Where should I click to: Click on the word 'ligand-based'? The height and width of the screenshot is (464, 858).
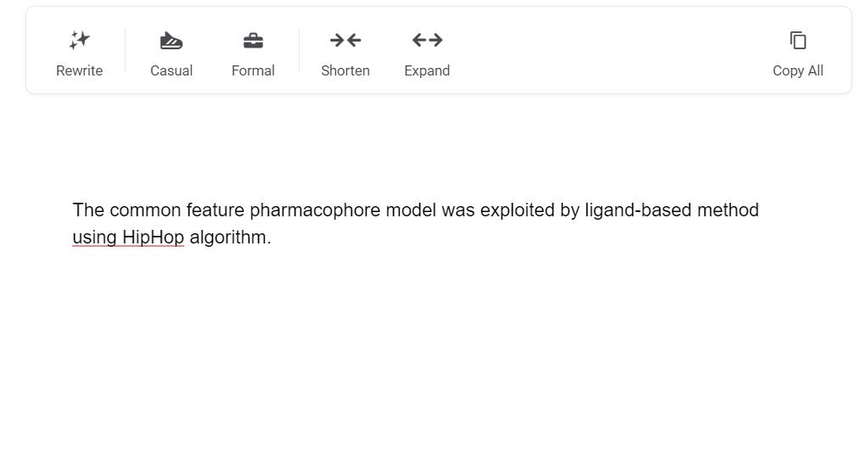pyautogui.click(x=638, y=210)
